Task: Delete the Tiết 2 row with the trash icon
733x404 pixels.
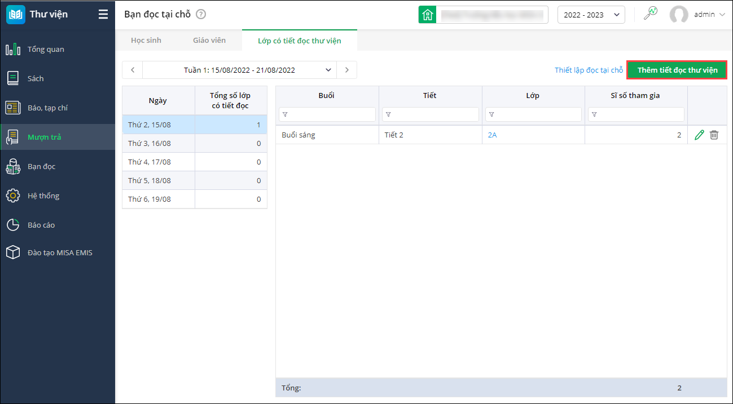Action: [x=714, y=135]
